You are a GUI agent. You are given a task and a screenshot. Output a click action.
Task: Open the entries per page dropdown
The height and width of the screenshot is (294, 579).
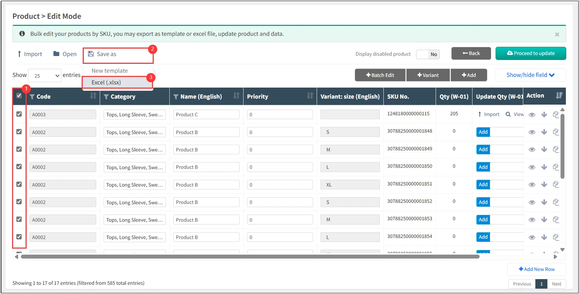coord(45,76)
